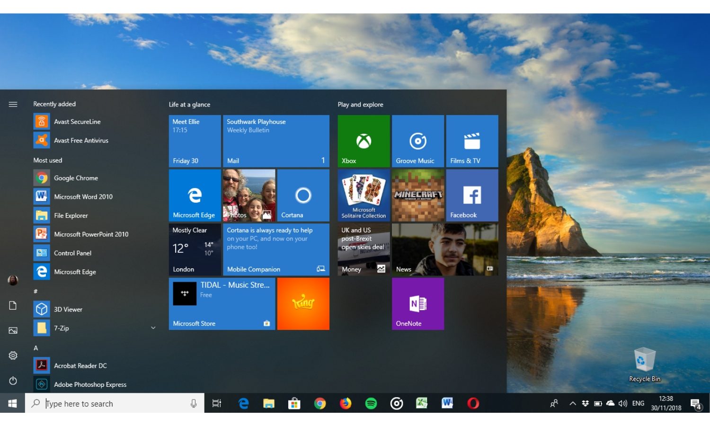Open the Facebook tile
The width and height of the screenshot is (710, 426).
tap(472, 195)
